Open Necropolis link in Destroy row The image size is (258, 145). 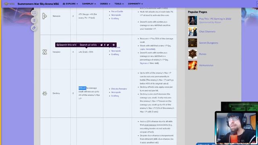click(x=116, y=92)
